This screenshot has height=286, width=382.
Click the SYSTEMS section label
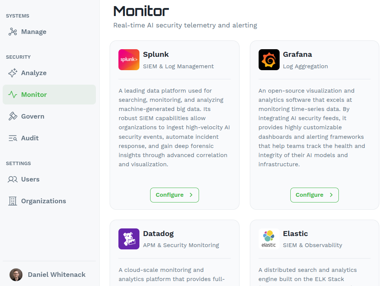click(18, 16)
